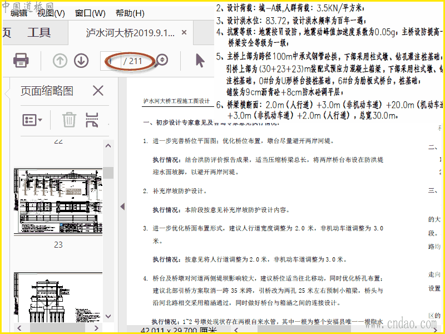Click thumbnail panel scroll up arrow

click(108, 146)
